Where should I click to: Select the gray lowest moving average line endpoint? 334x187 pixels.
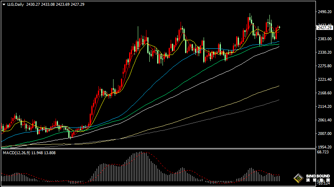279,100
